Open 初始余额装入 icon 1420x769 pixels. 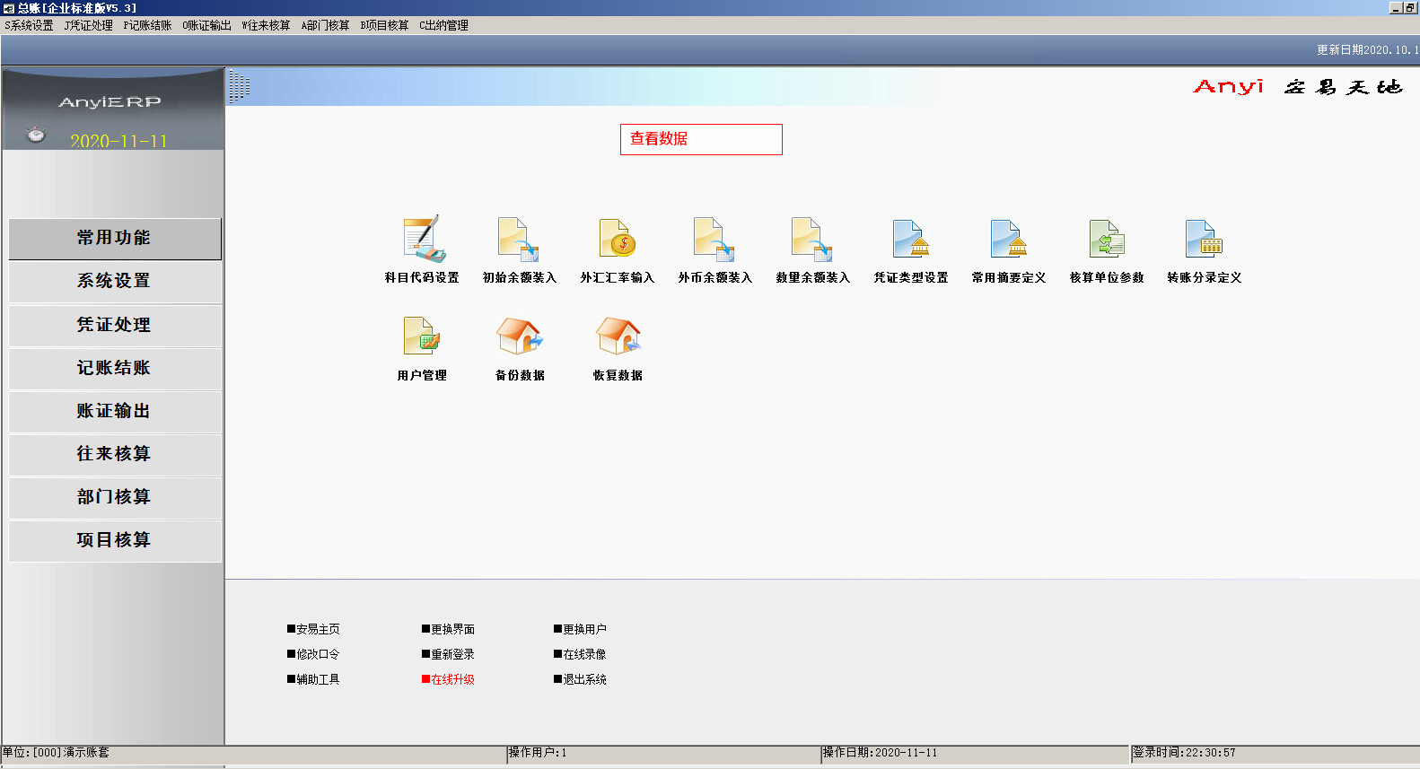pos(519,240)
